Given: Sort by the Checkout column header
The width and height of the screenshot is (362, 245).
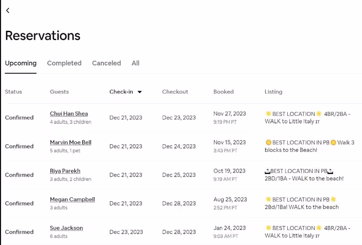Looking at the screenshot, I should coord(175,92).
